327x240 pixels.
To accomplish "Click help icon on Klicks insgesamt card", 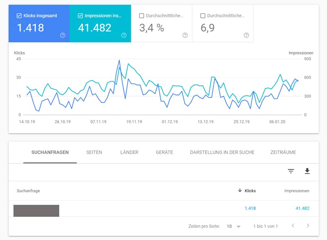I will [x=63, y=35].
